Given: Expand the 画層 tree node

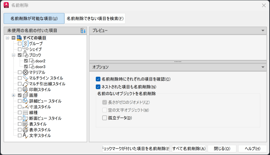Looking at the screenshot, I should pyautogui.click(x=14, y=95).
